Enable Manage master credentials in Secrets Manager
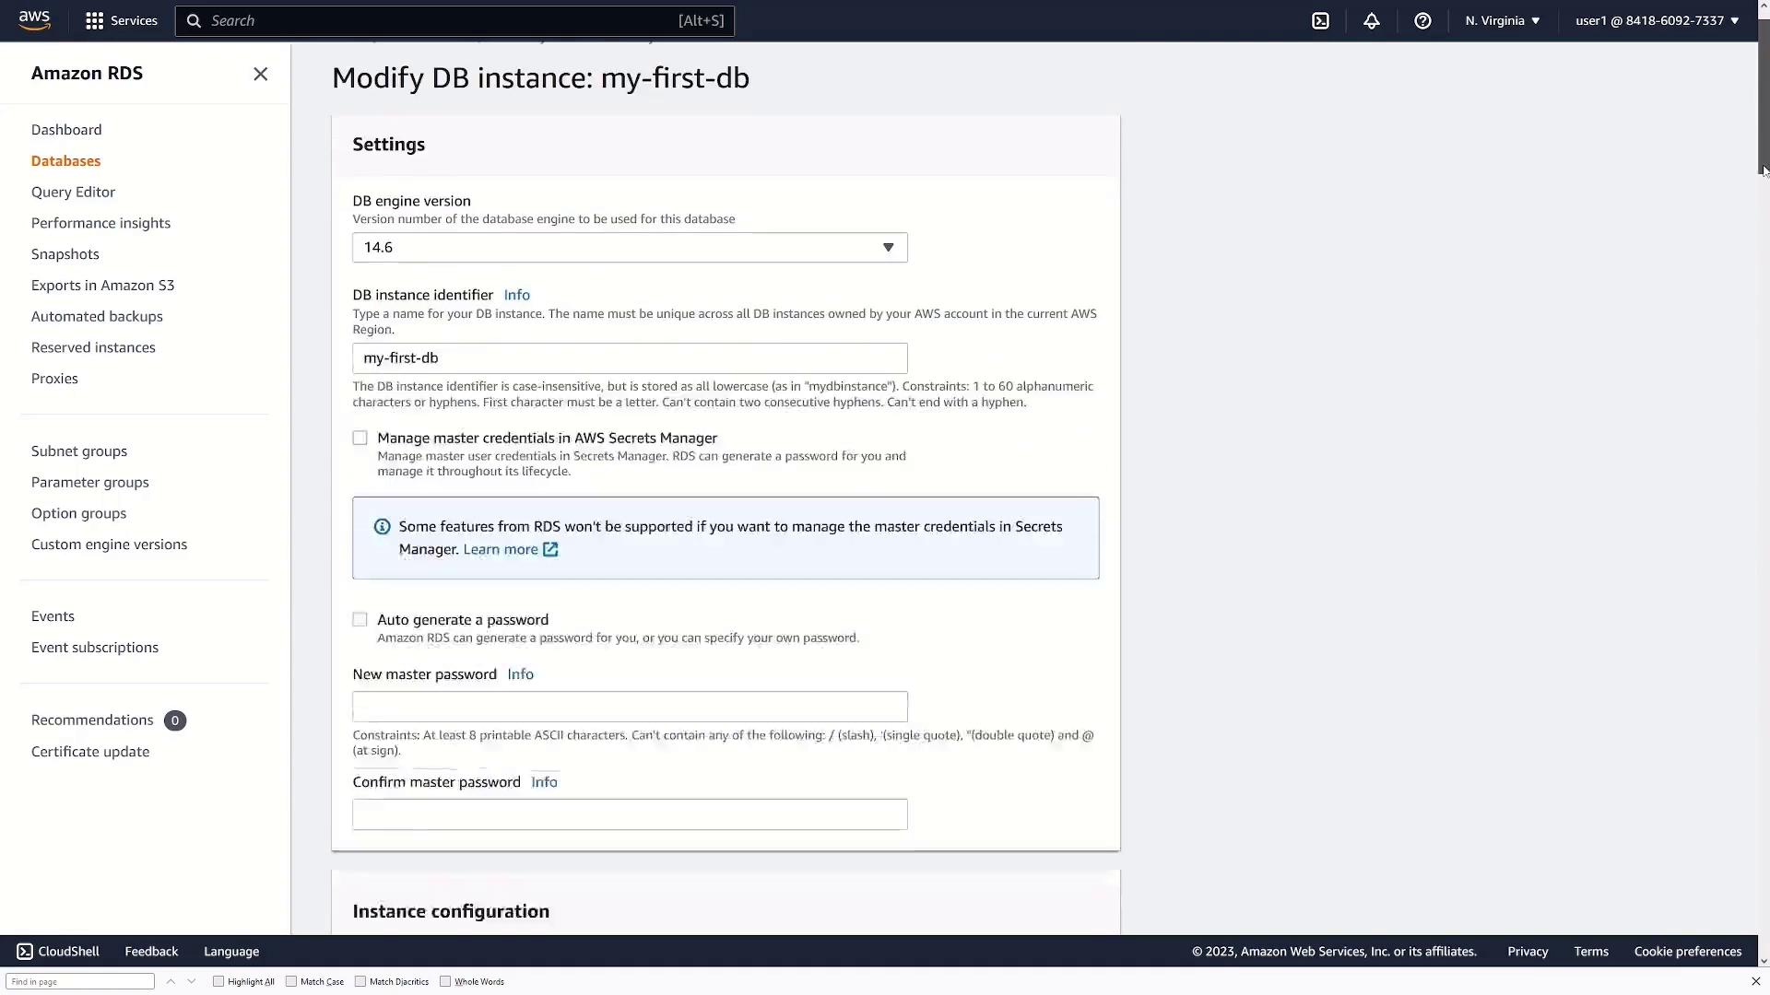This screenshot has height=995, width=1770. pyautogui.click(x=360, y=438)
